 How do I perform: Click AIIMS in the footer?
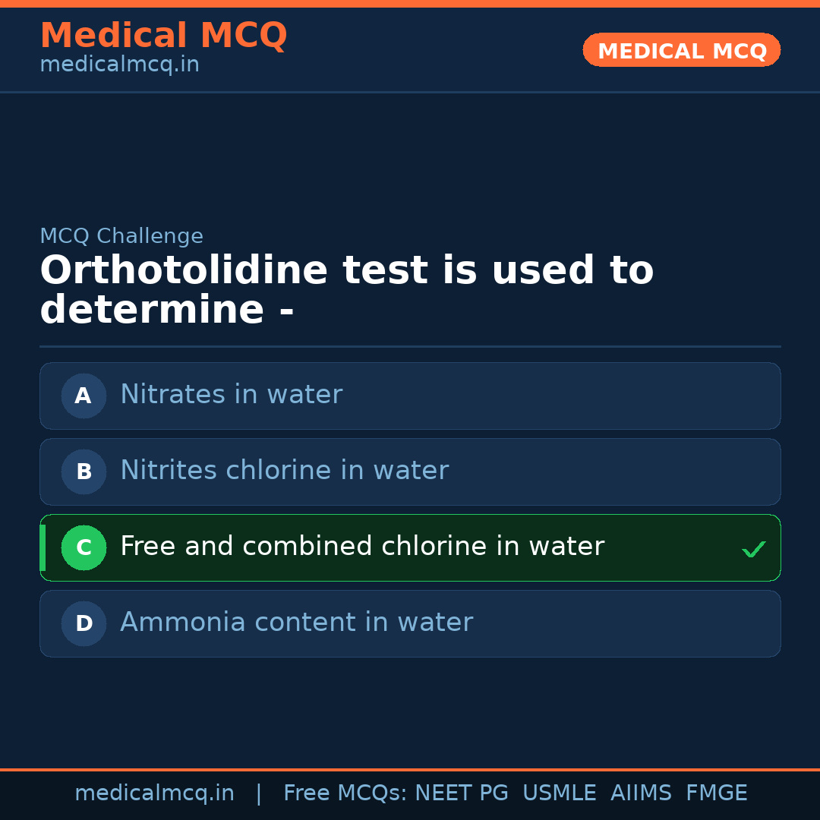[641, 793]
